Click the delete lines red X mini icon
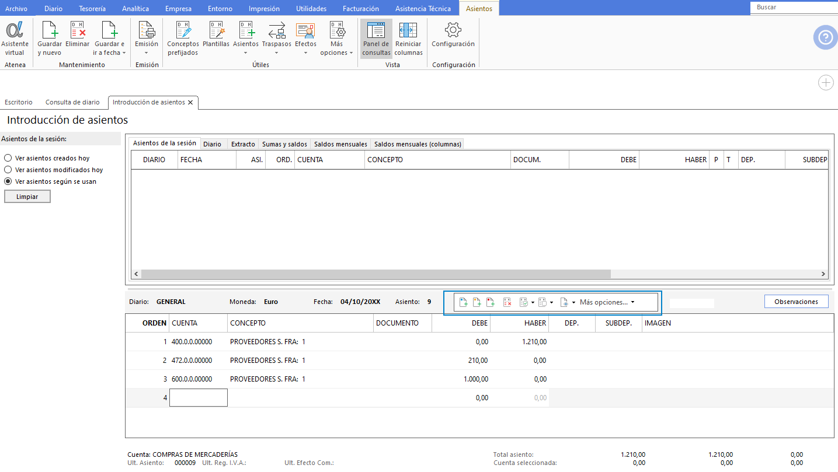 pos(507,302)
